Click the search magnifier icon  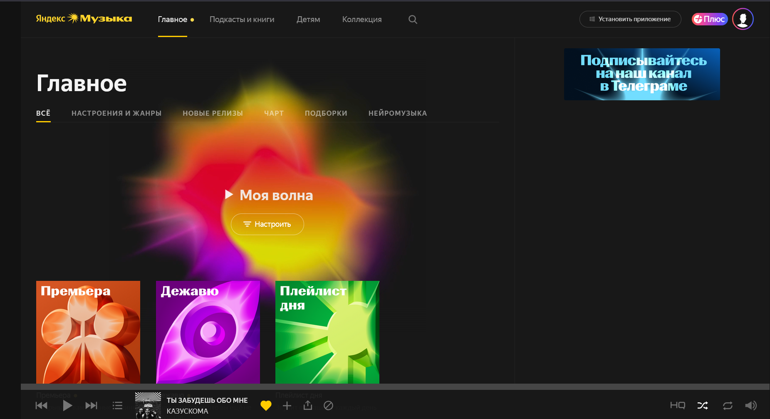click(413, 19)
